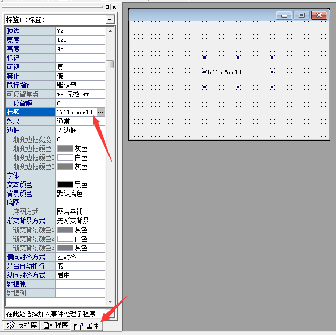
Task: Pick the 渐变背景颜色2 white swatch
Action: 65,239
